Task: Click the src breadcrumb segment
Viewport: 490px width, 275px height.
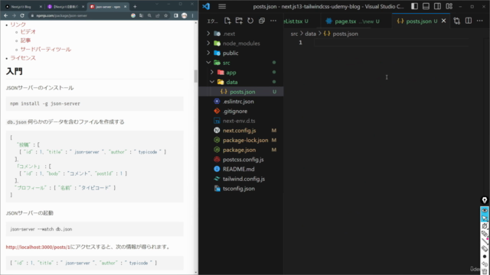Action: click(294, 34)
